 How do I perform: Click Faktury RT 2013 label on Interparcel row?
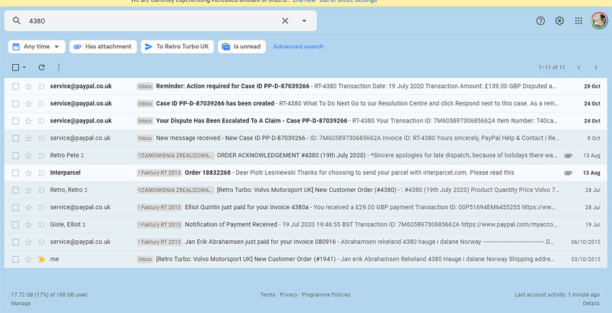pyautogui.click(x=159, y=173)
